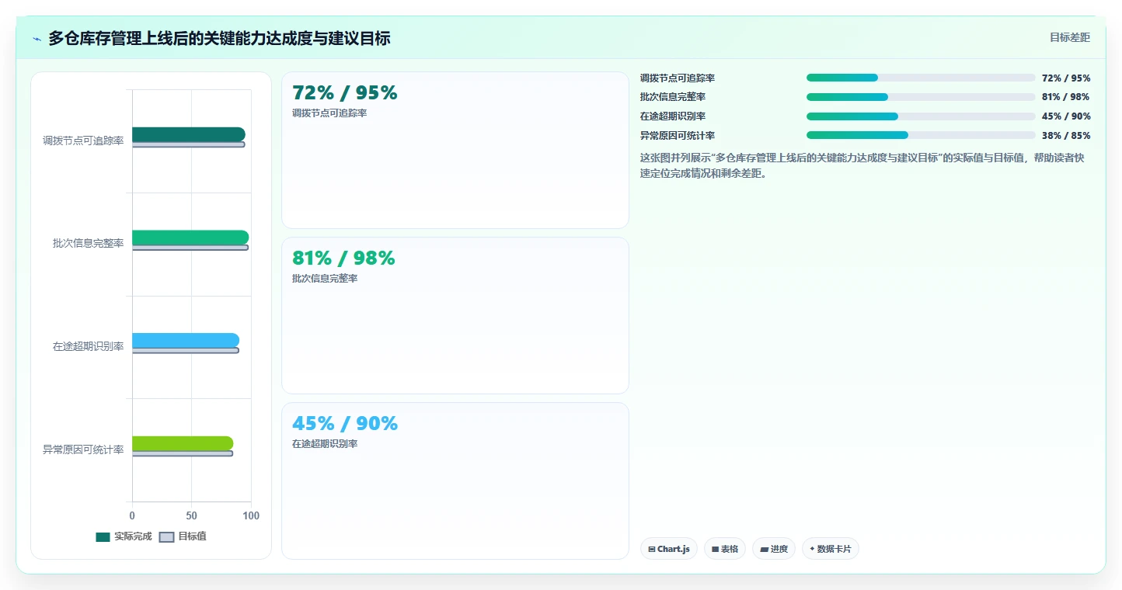Click the 异常原因可统计率 green bar in chart
The width and height of the screenshot is (1122, 590).
point(183,443)
